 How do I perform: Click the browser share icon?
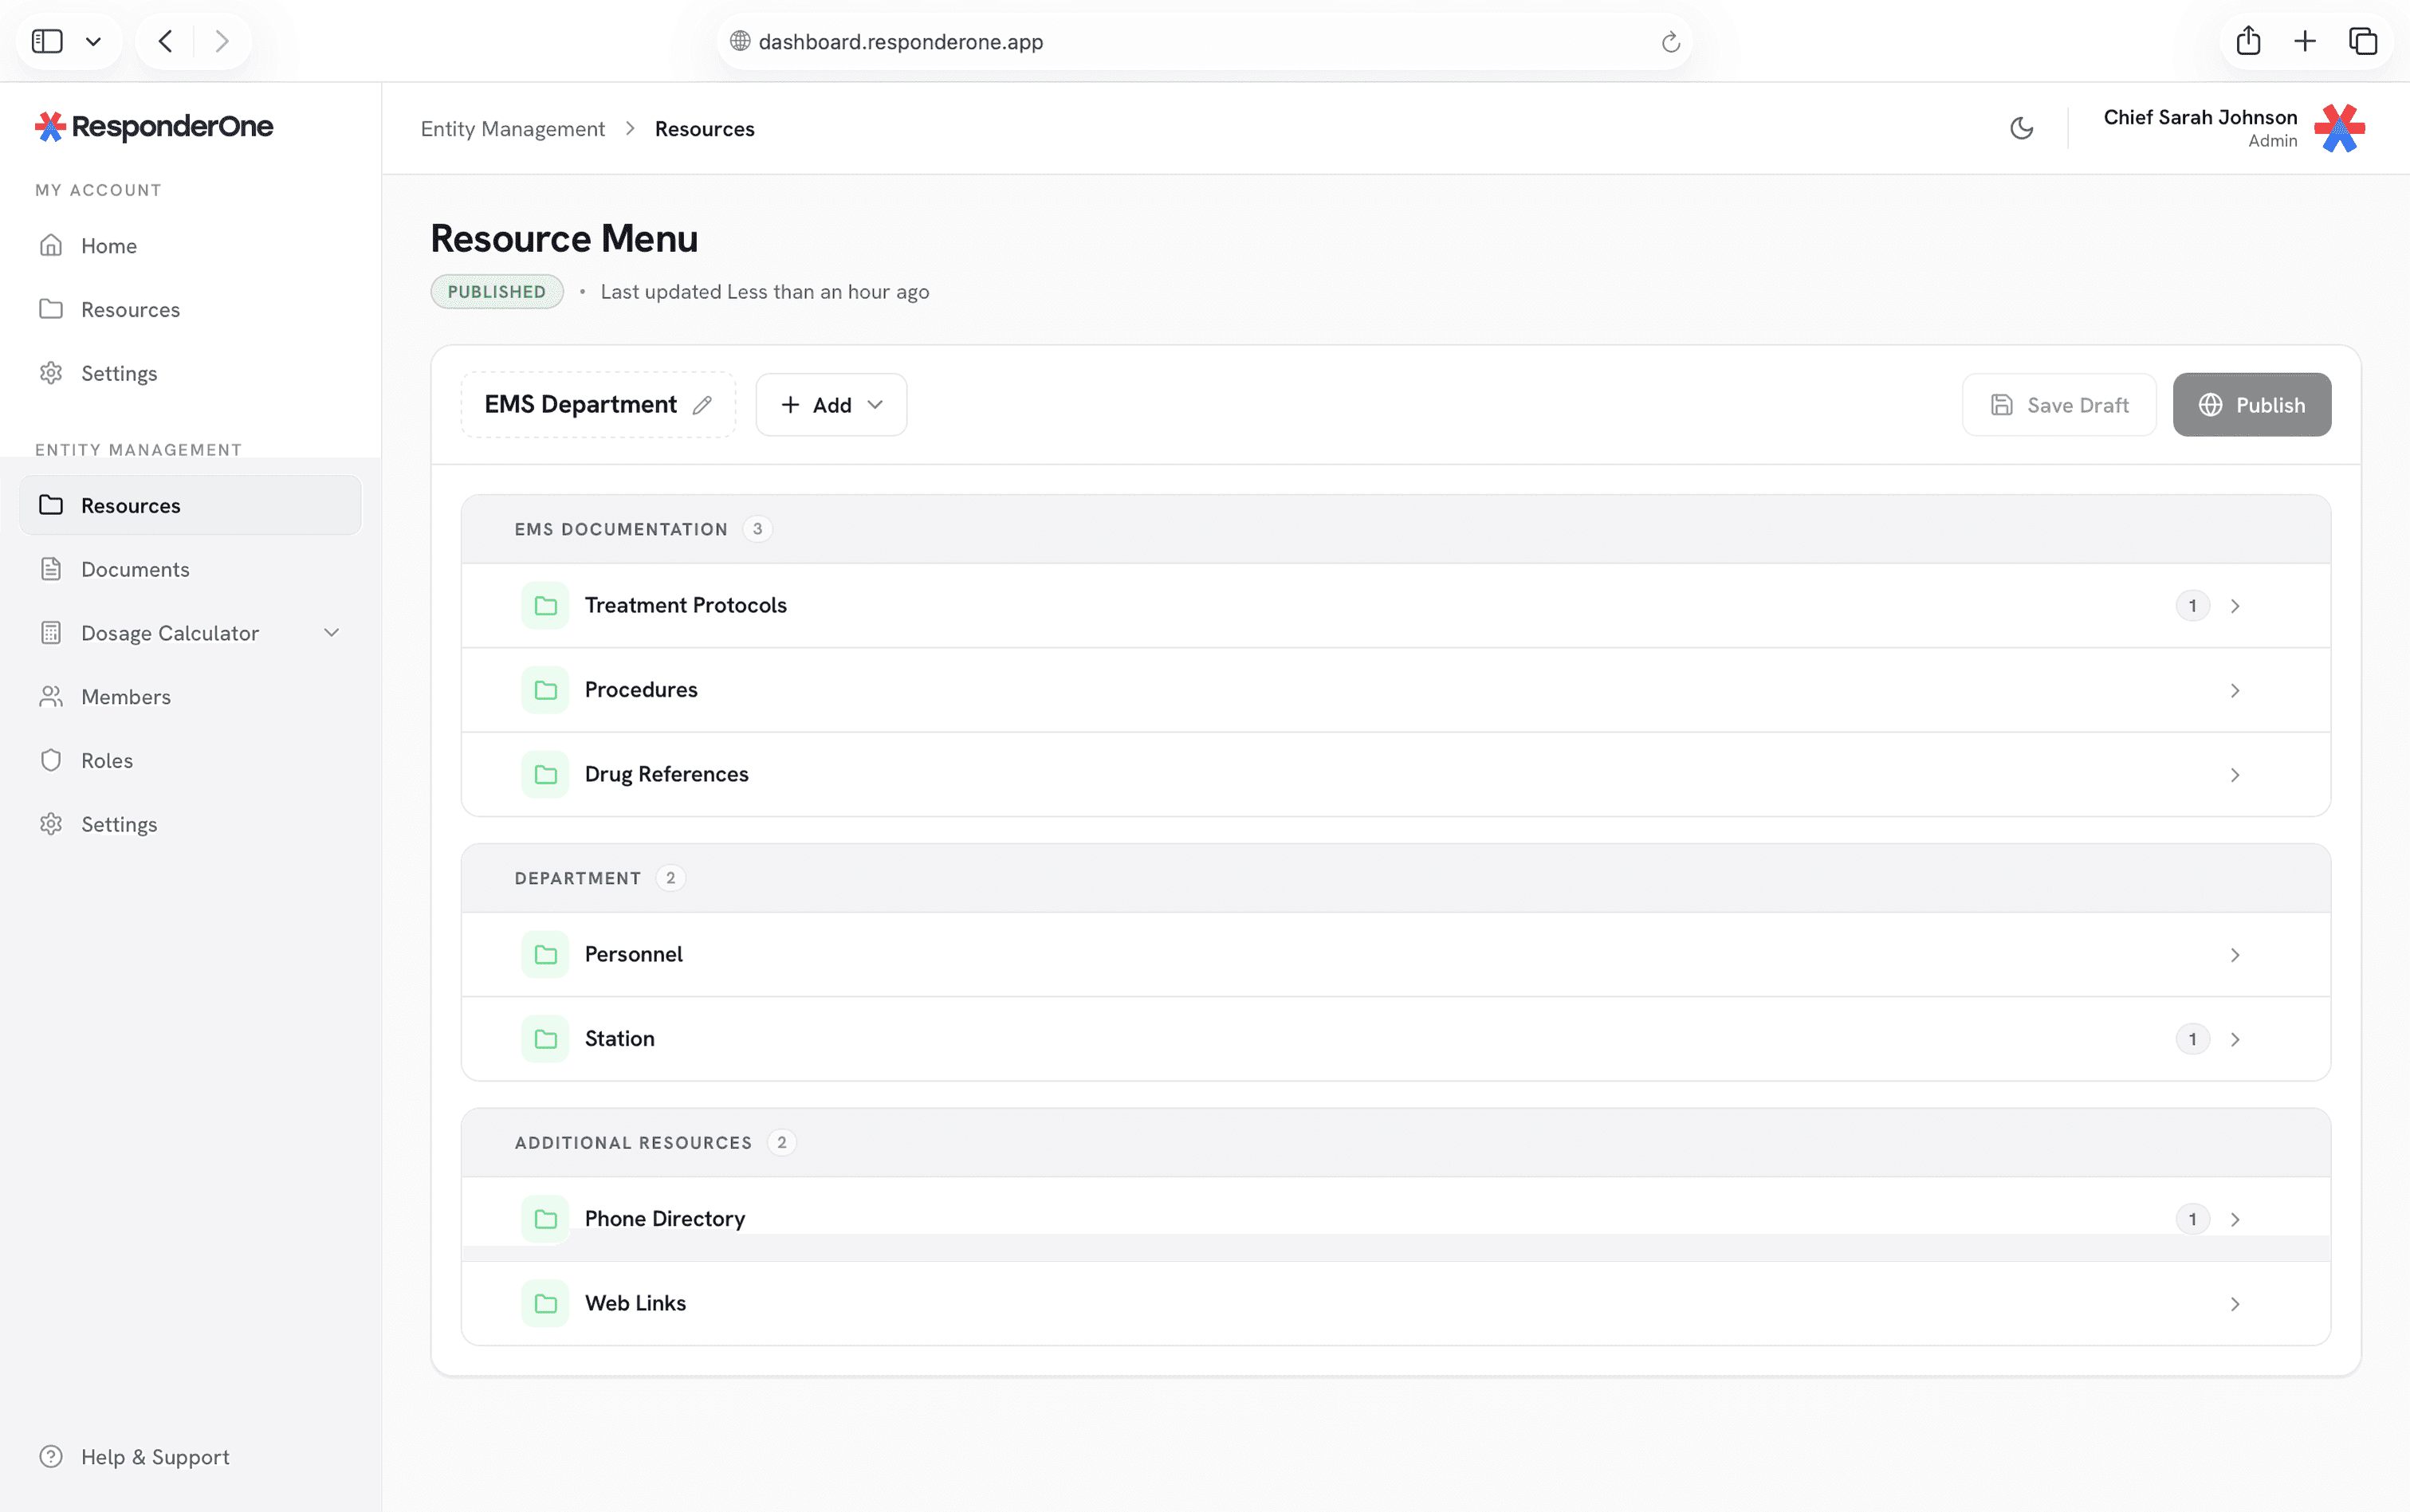(x=2248, y=40)
